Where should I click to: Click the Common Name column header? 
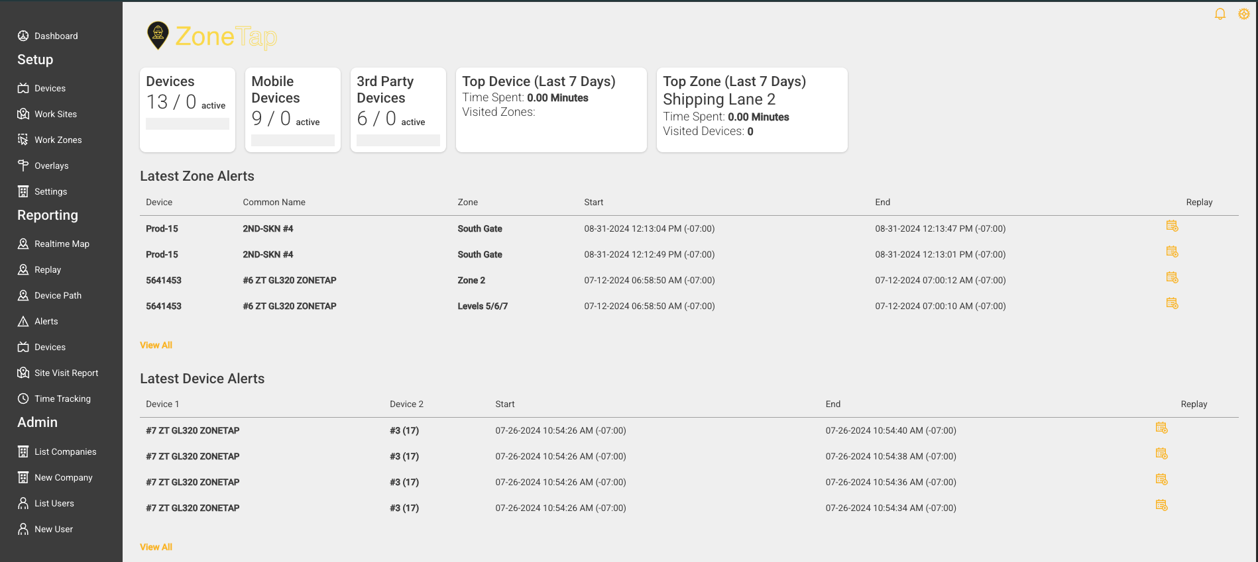274,202
